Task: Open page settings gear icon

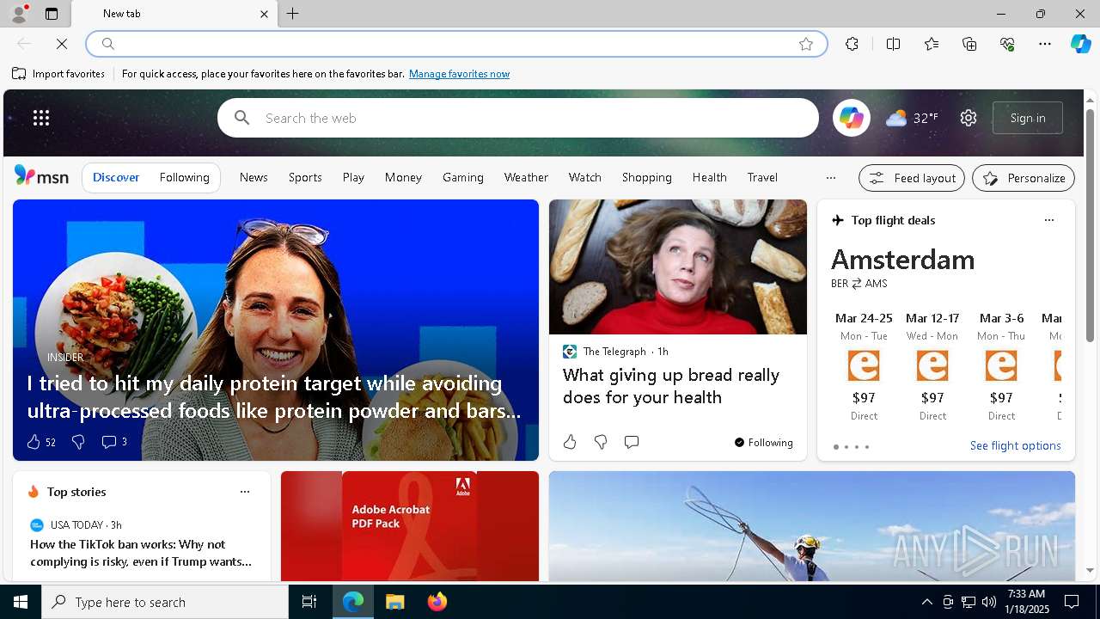Action: point(969,118)
